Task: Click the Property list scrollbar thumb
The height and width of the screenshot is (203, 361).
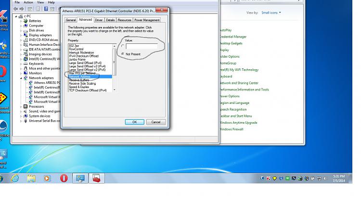Action: [x=115, y=62]
